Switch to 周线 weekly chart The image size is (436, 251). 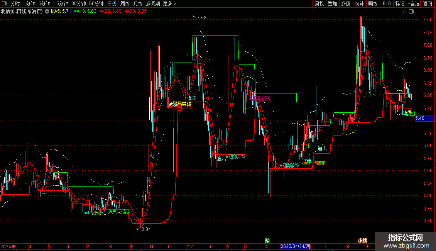(x=125, y=3)
